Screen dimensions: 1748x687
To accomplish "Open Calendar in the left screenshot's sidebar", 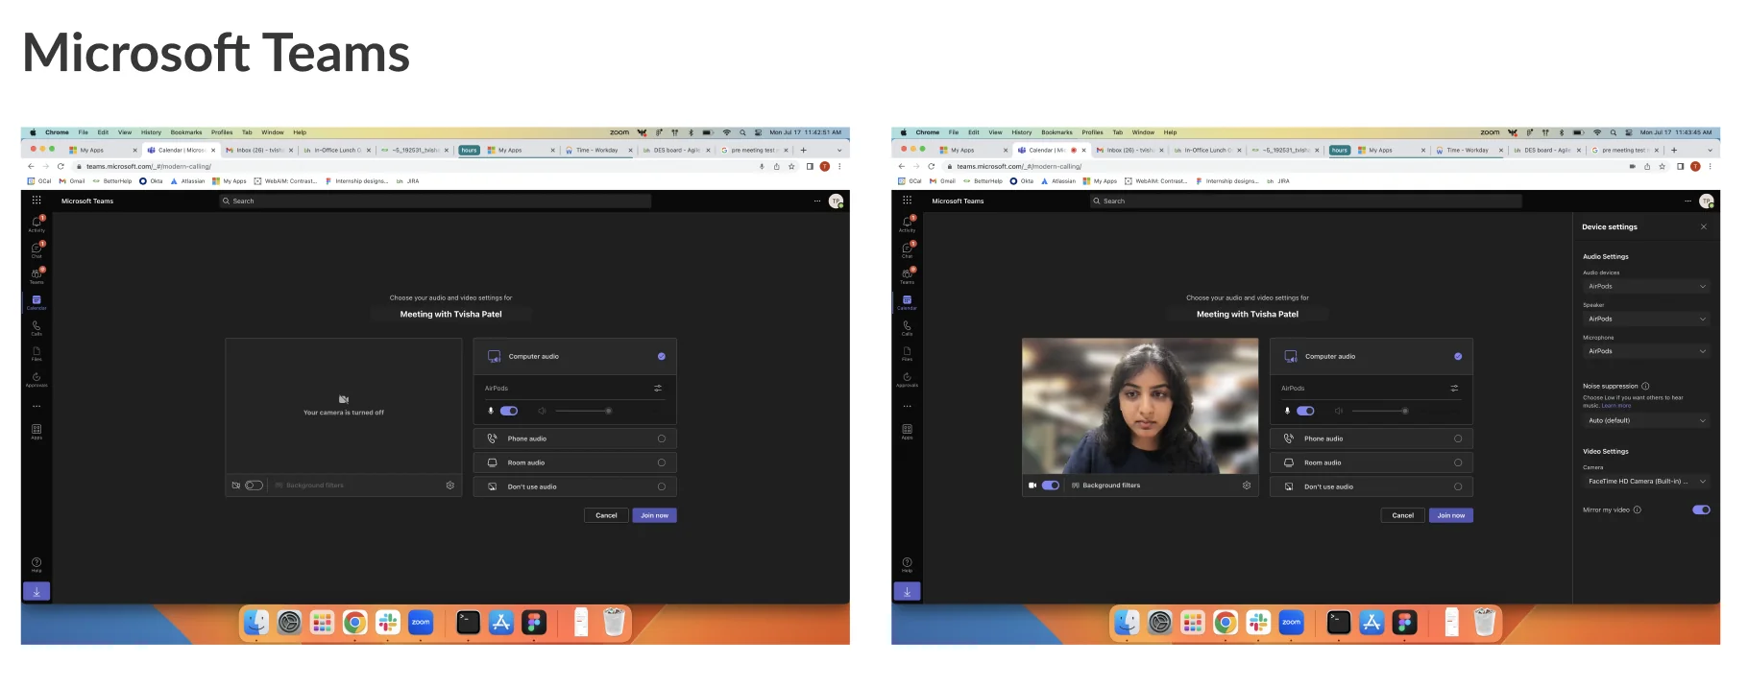I will pos(36,301).
